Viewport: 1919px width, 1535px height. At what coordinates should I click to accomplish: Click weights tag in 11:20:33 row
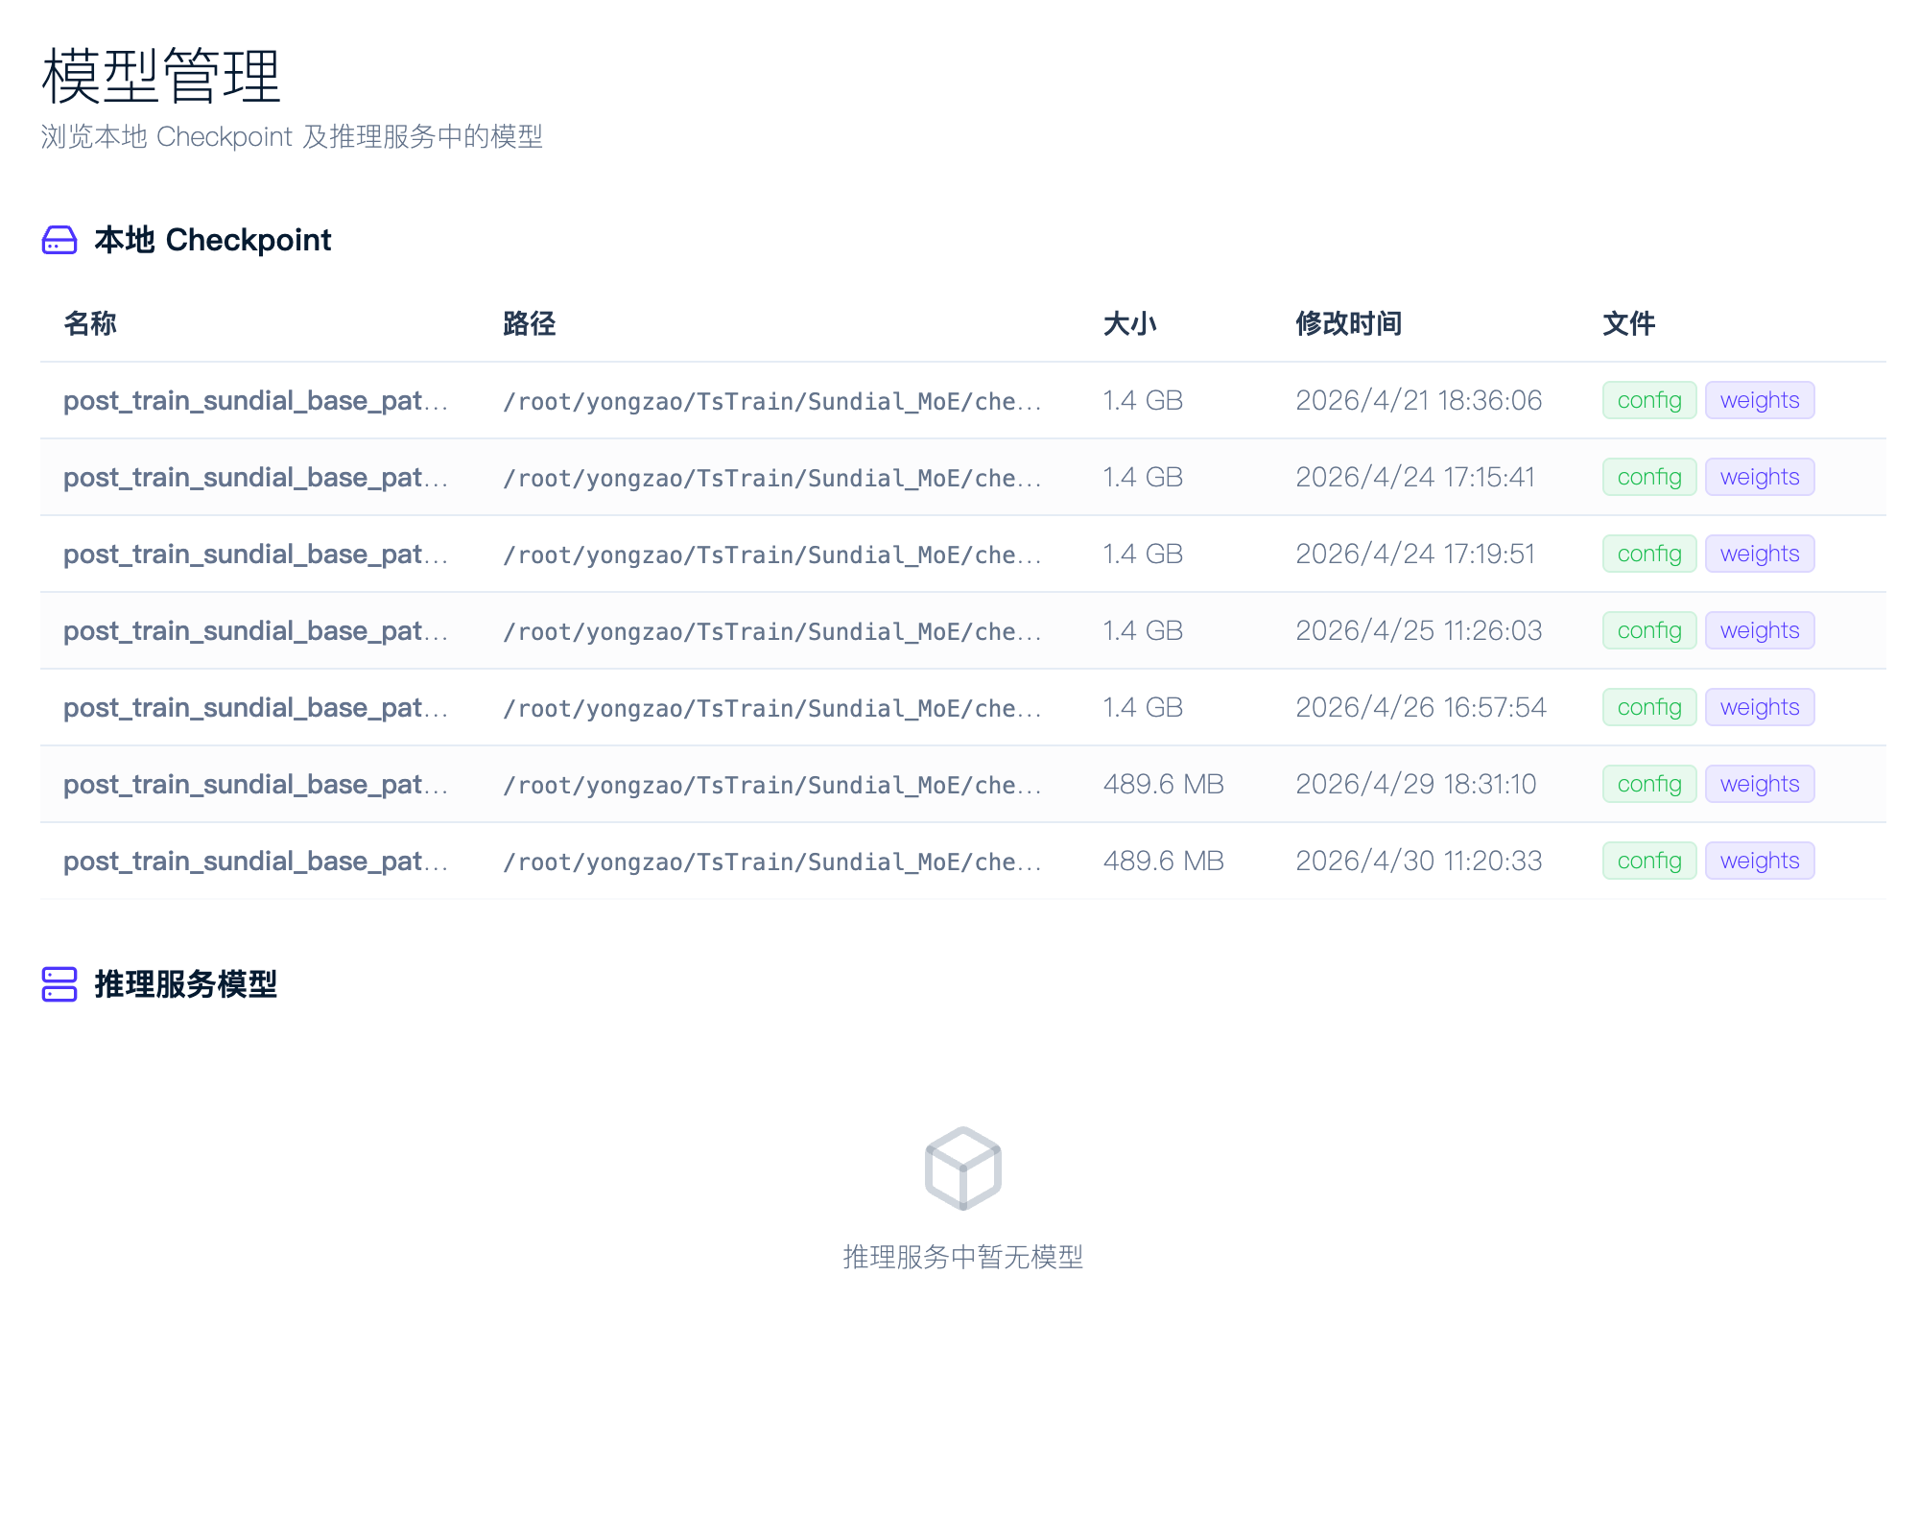(1760, 861)
